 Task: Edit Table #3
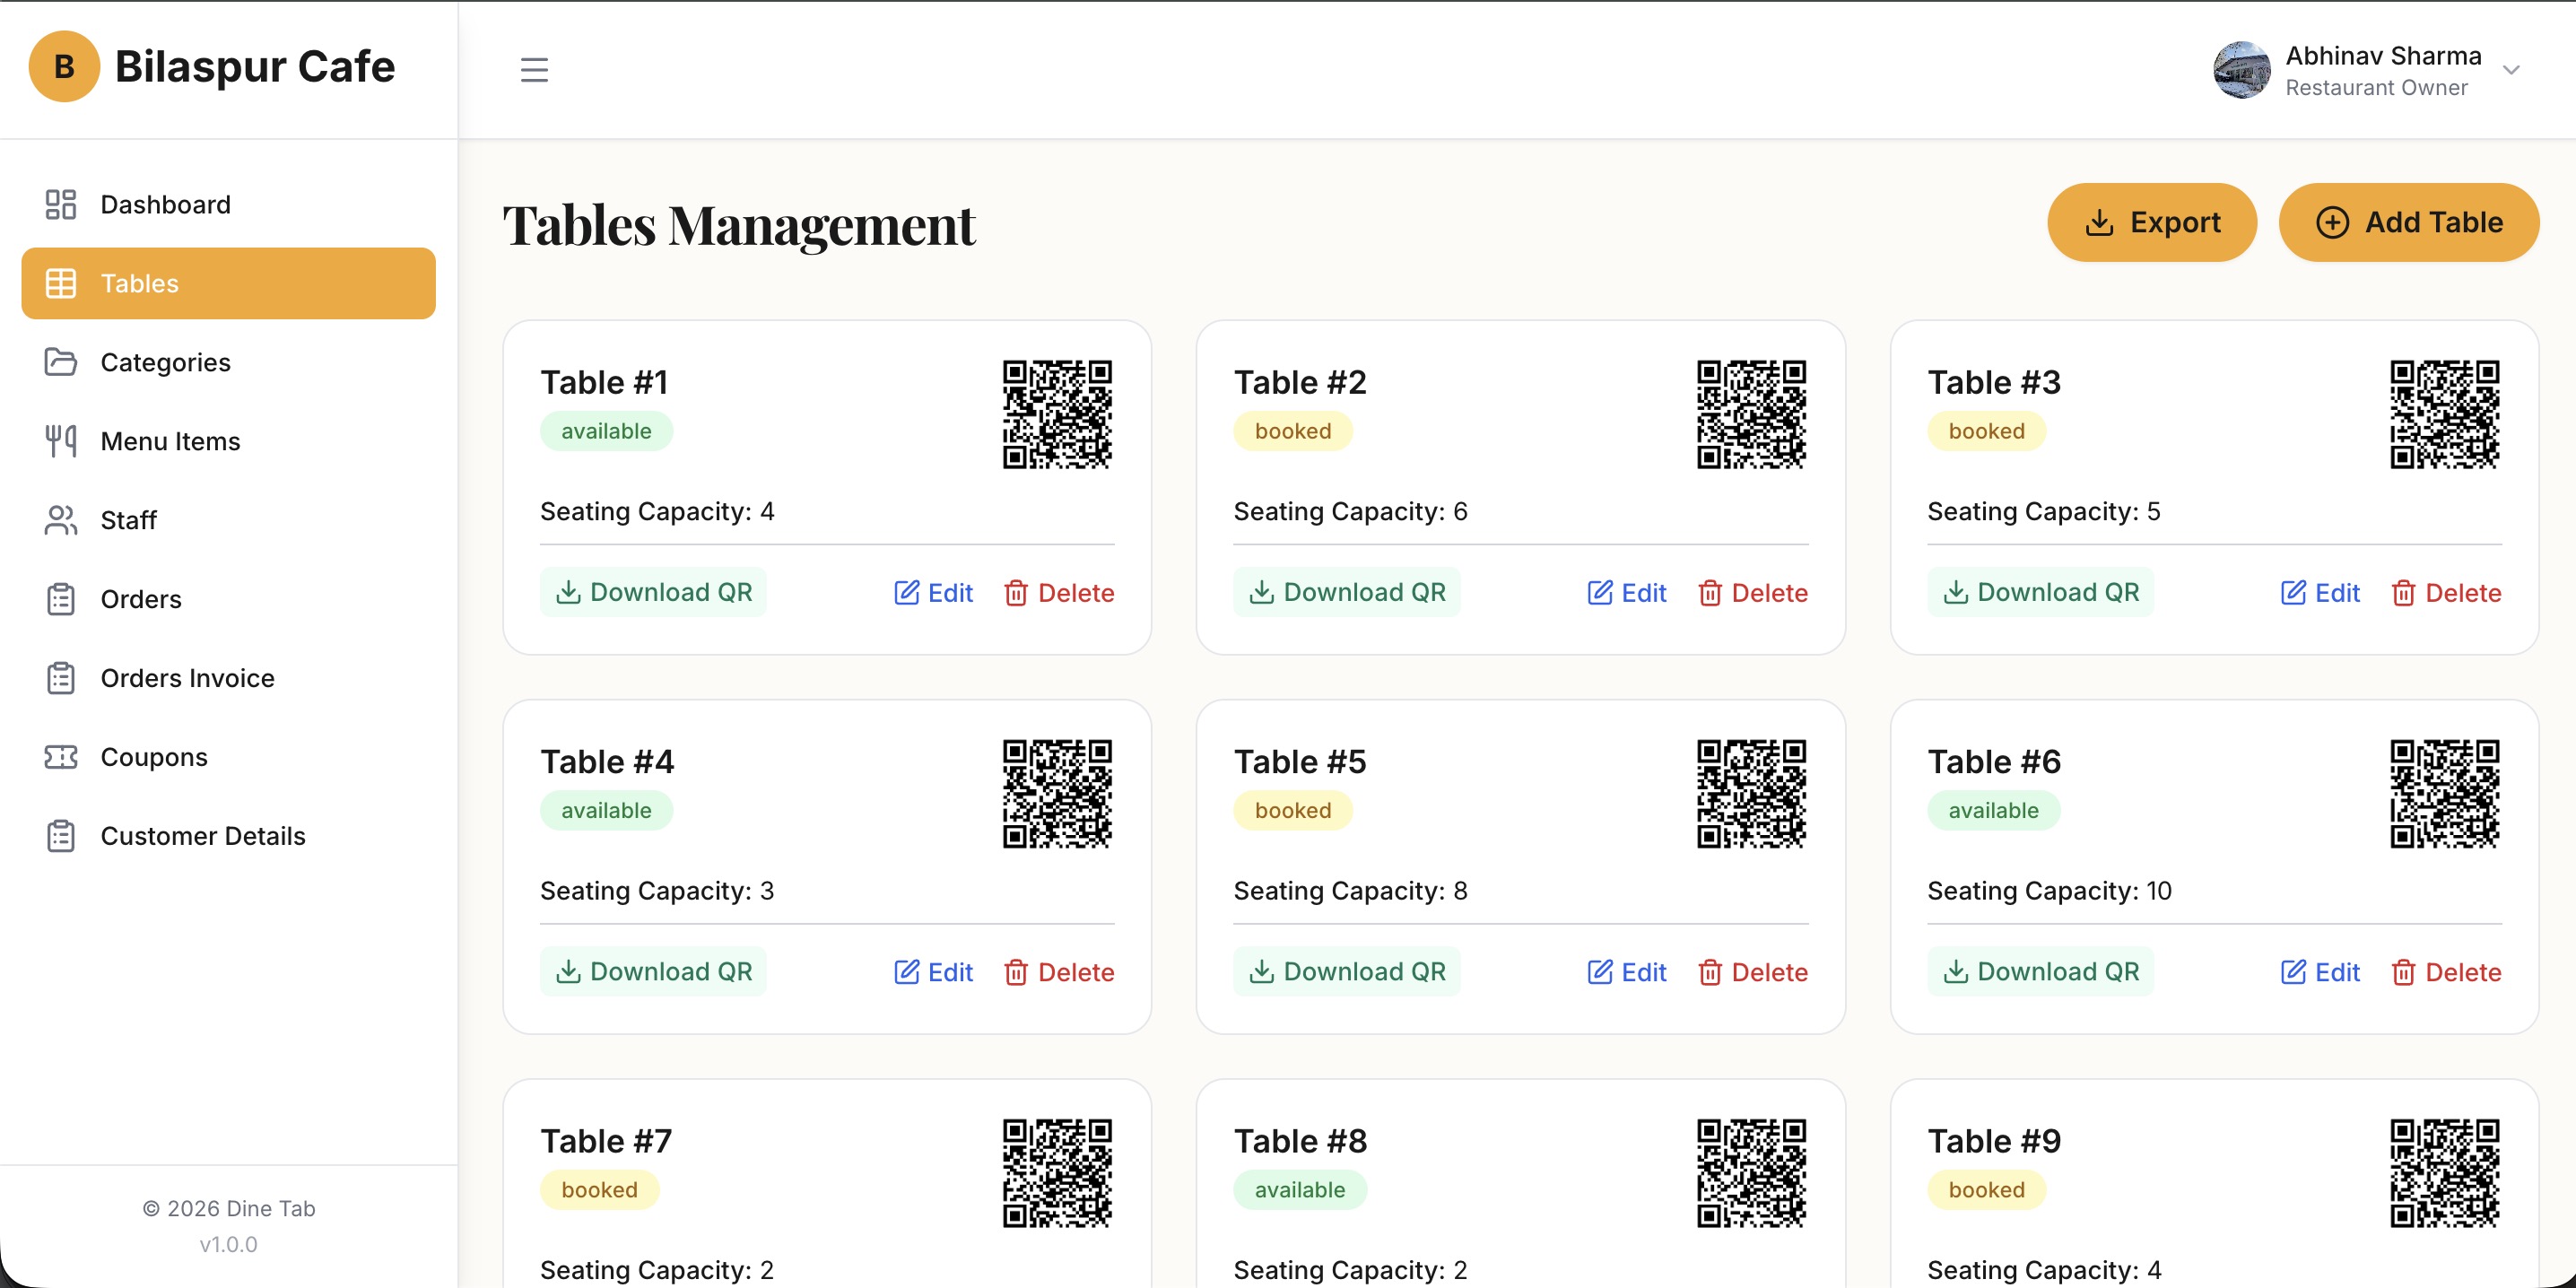point(2320,593)
